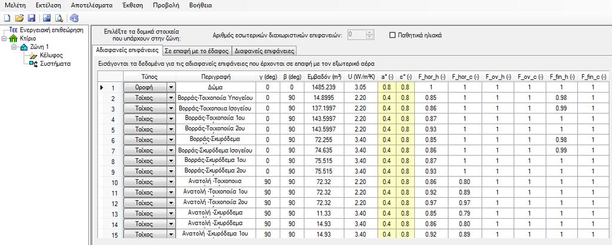Click the Save floppy disk icon
Viewport: 612px width, 245px height.
tap(32, 18)
